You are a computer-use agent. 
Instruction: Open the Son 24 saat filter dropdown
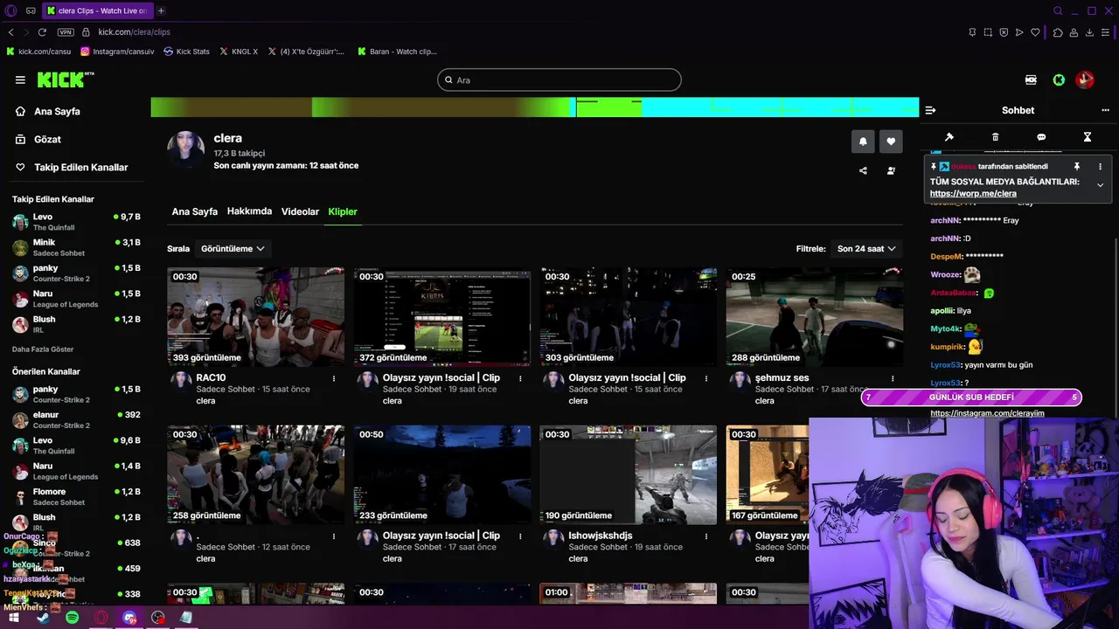click(866, 249)
